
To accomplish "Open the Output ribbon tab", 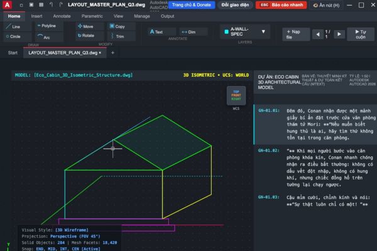I will coord(167,16).
